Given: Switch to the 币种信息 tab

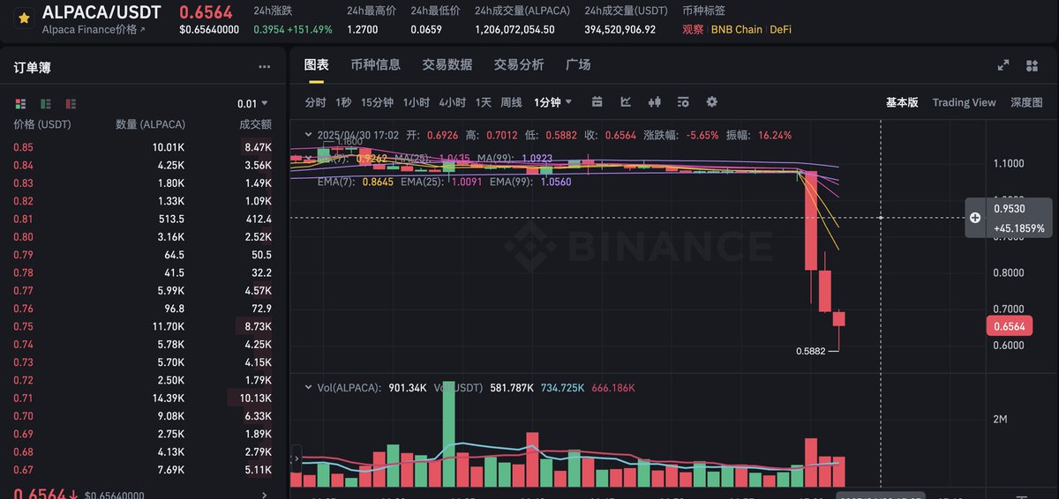Looking at the screenshot, I should (375, 64).
